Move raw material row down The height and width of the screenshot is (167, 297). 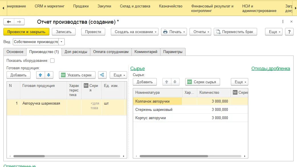175,82
